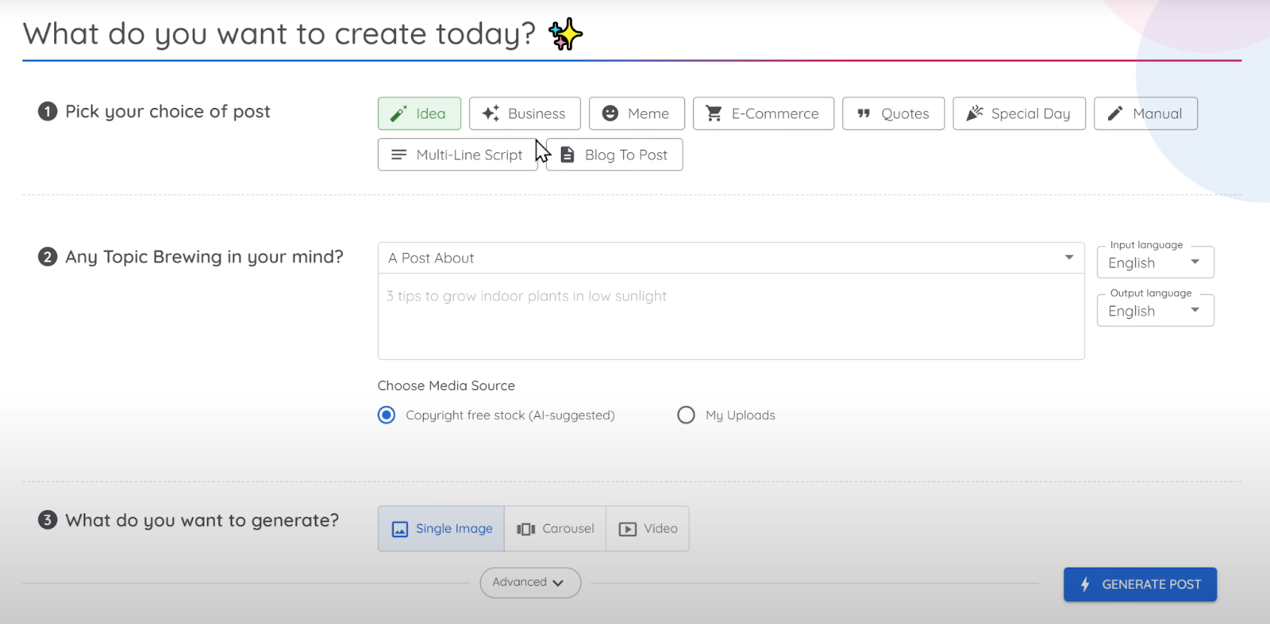Select Copyright free stock radio button
Image resolution: width=1270 pixels, height=624 pixels.
click(x=387, y=415)
